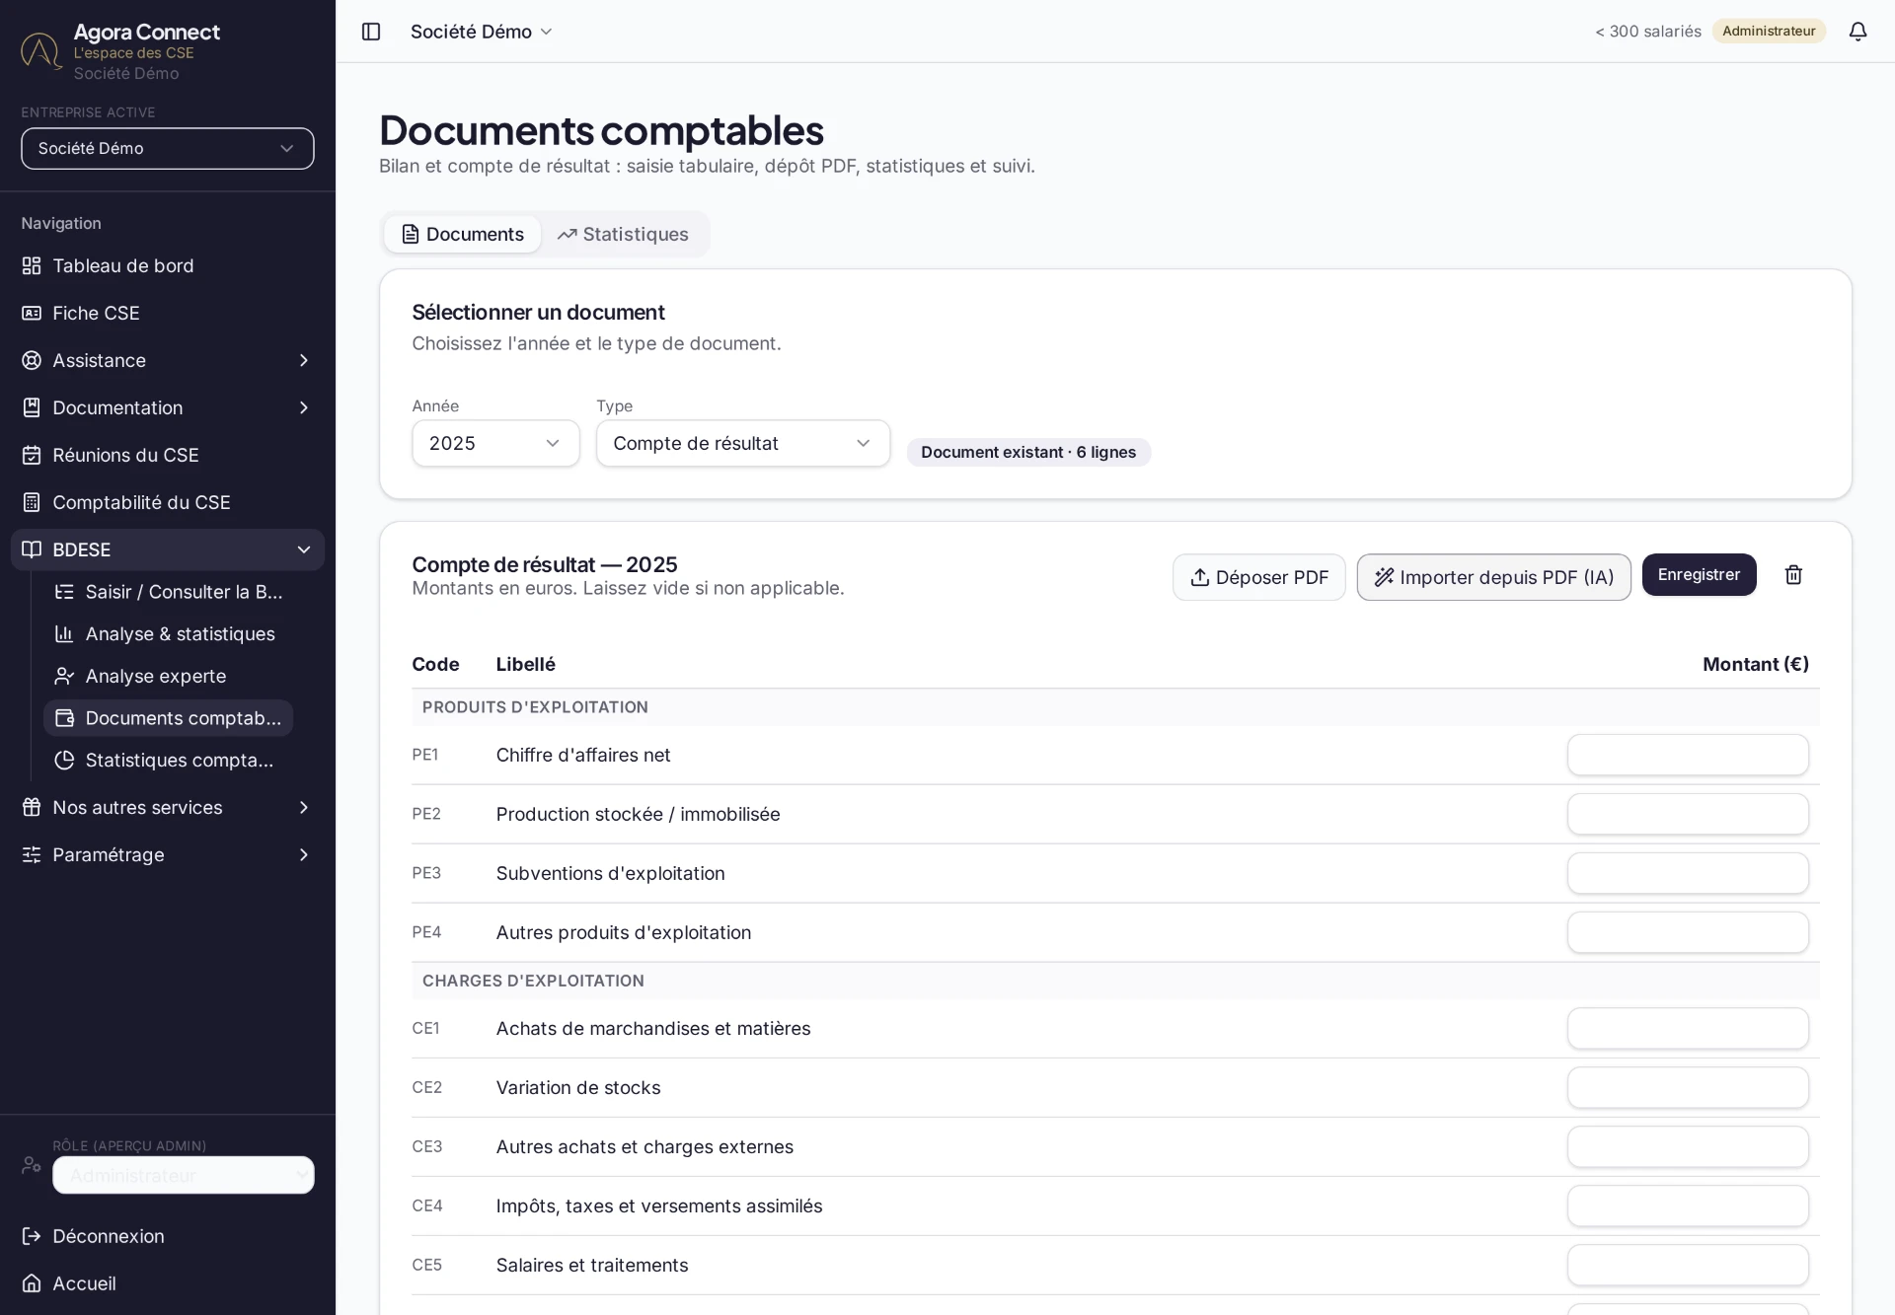
Task: Expand the Assistance submenu chevron
Action: [x=304, y=360]
